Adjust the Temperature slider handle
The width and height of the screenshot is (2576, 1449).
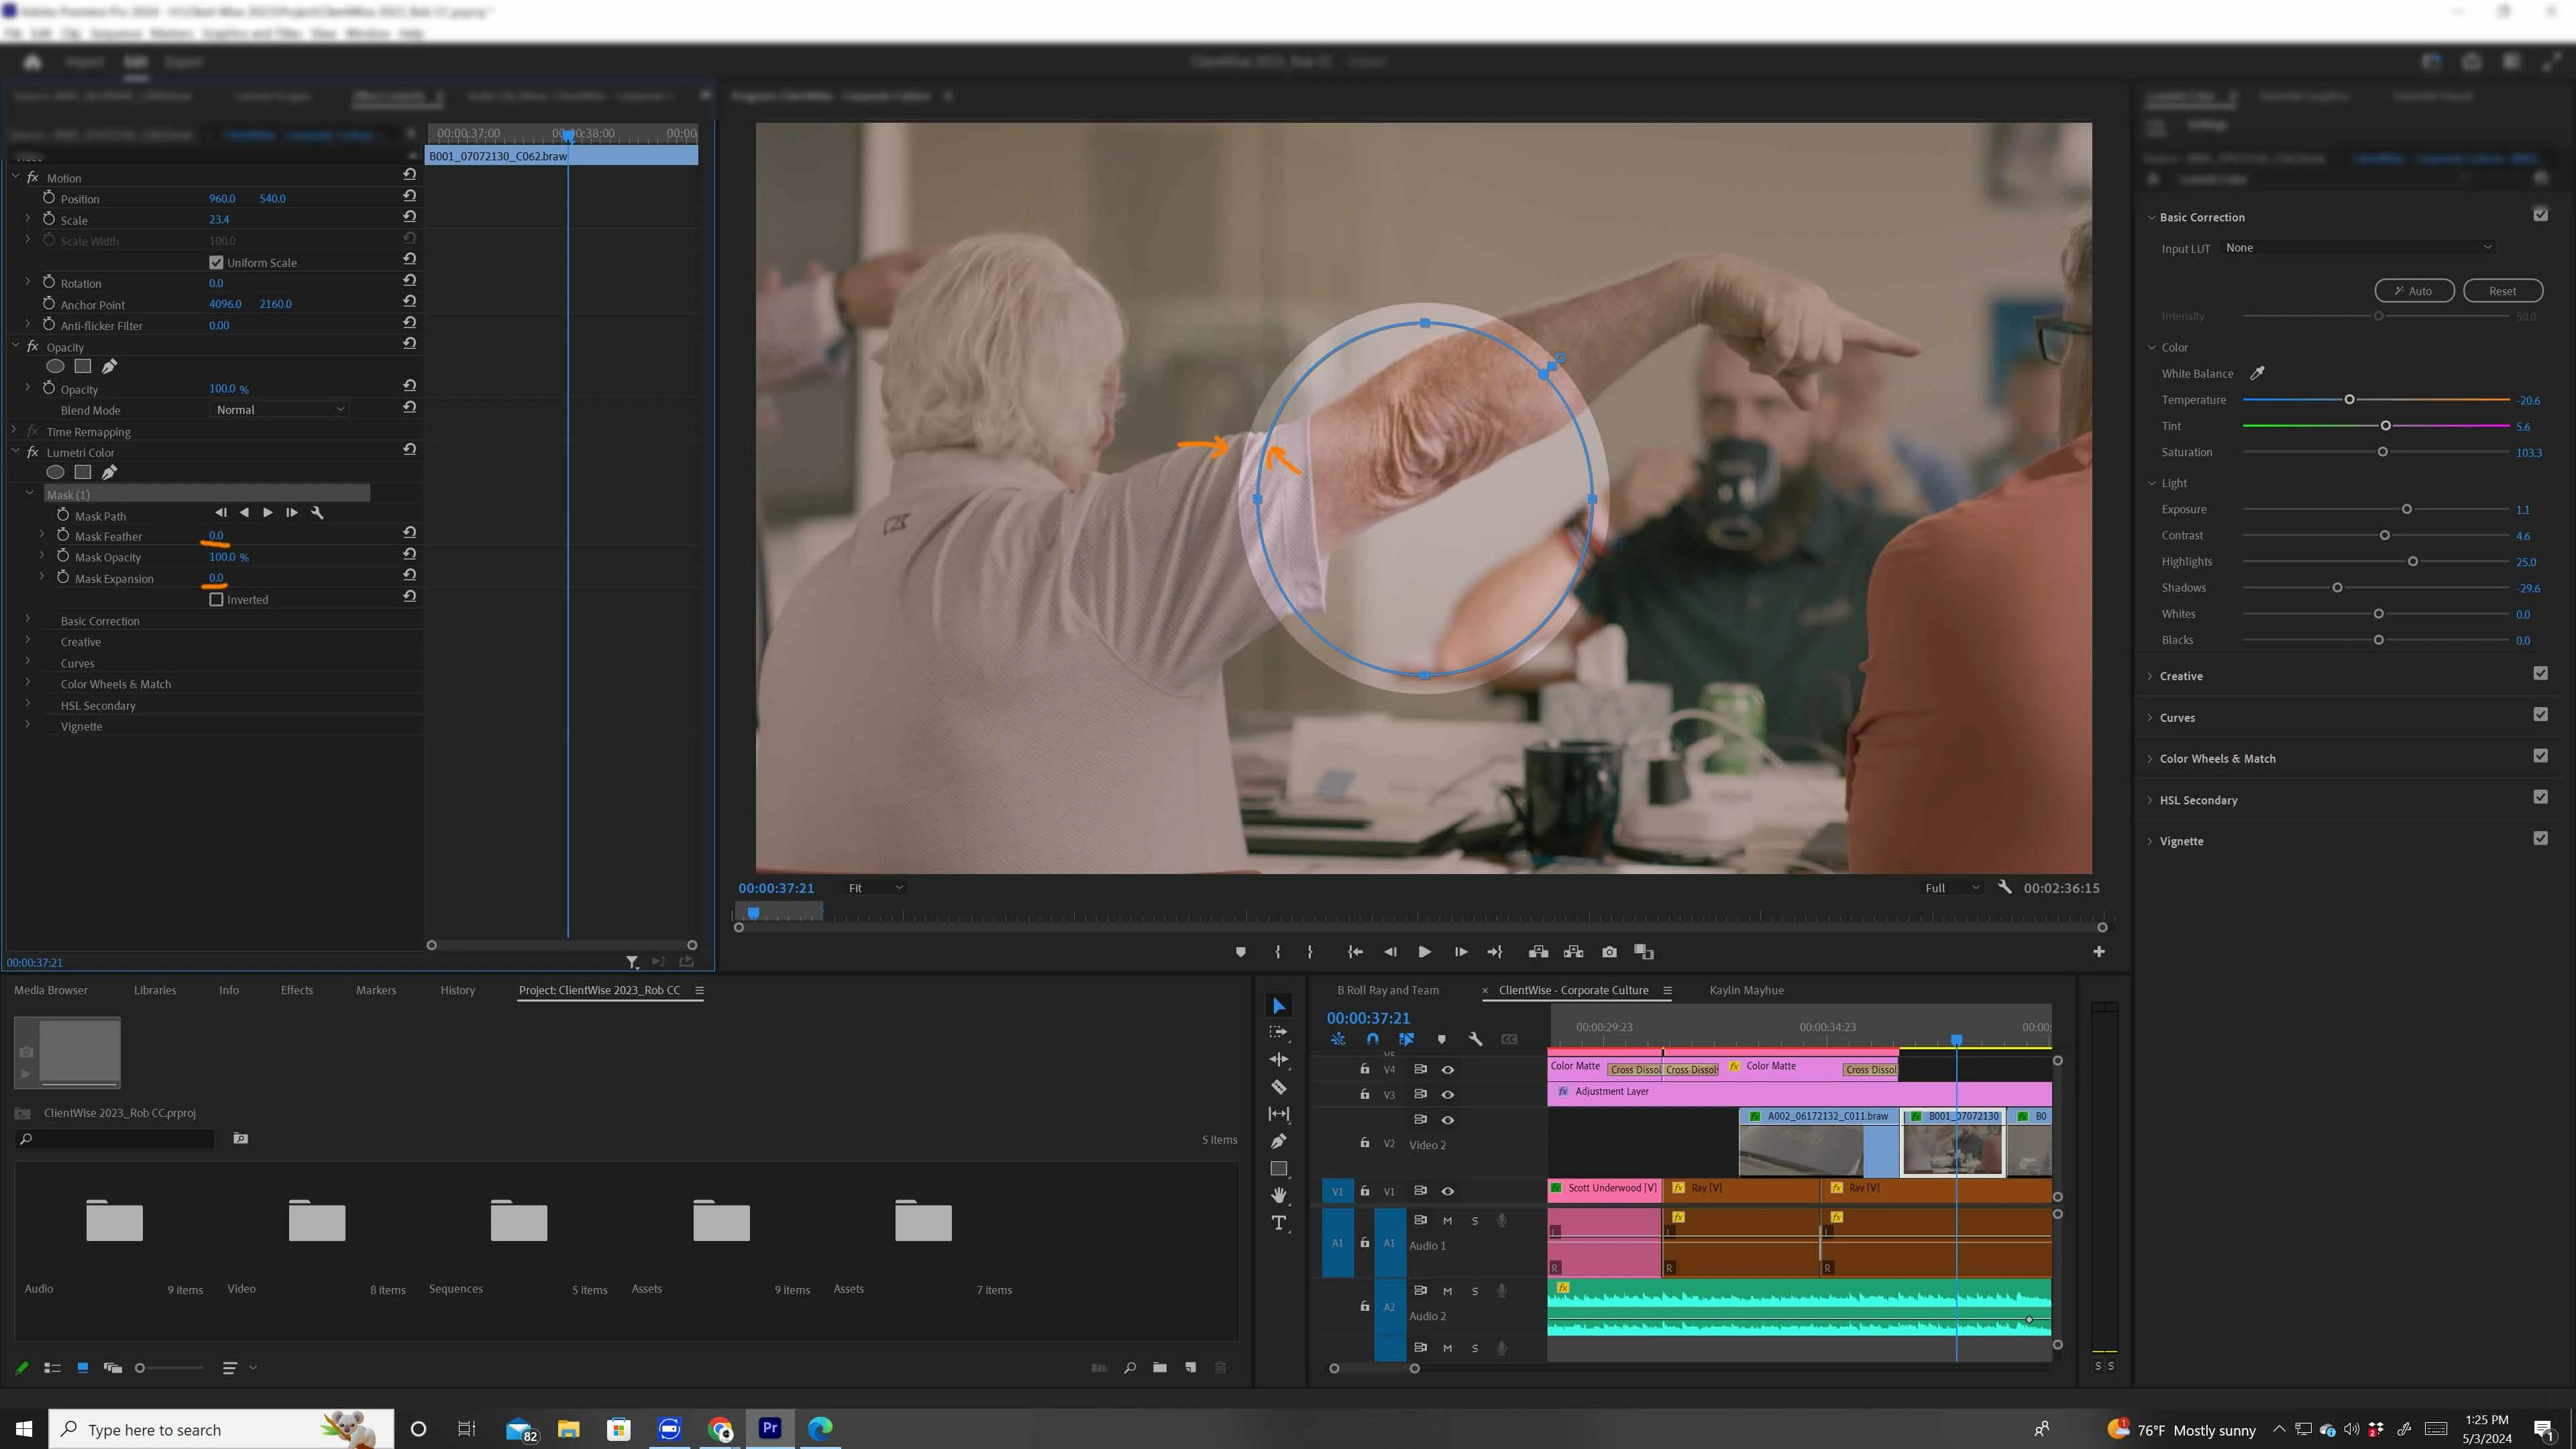[x=2349, y=400]
